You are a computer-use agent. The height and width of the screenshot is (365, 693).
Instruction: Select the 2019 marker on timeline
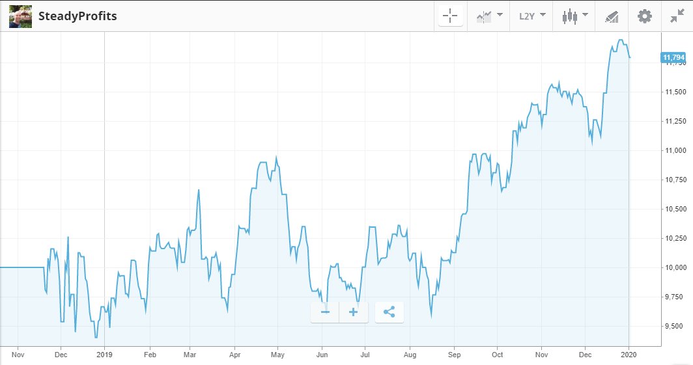104,355
